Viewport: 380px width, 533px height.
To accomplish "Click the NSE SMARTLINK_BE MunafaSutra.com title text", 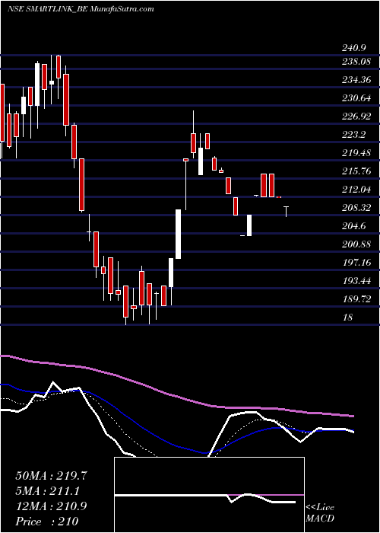I will 81,9.
